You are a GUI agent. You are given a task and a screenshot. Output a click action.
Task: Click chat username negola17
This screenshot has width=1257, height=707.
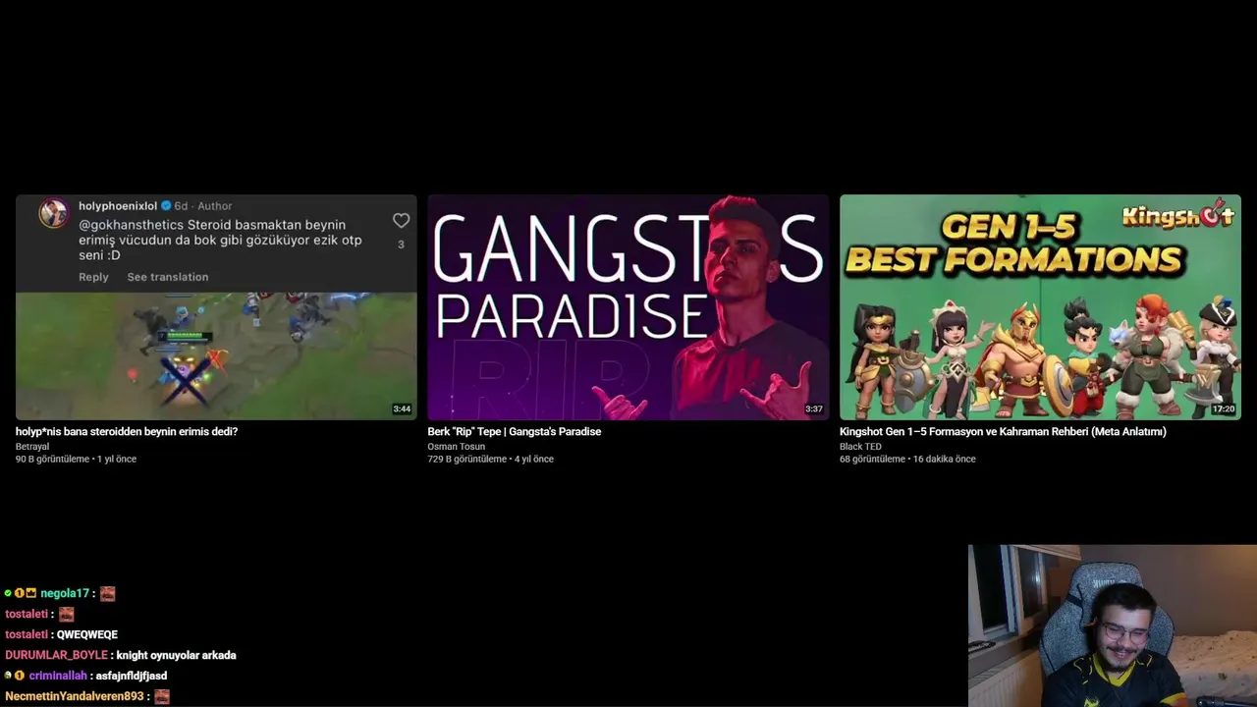point(65,593)
